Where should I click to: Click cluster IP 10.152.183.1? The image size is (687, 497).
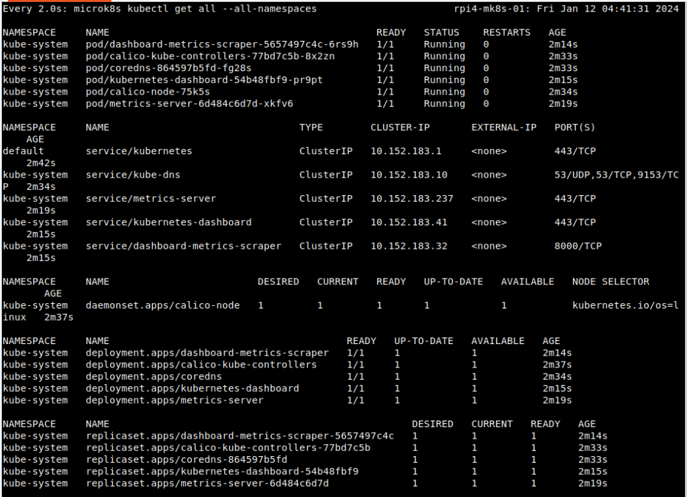tap(406, 151)
